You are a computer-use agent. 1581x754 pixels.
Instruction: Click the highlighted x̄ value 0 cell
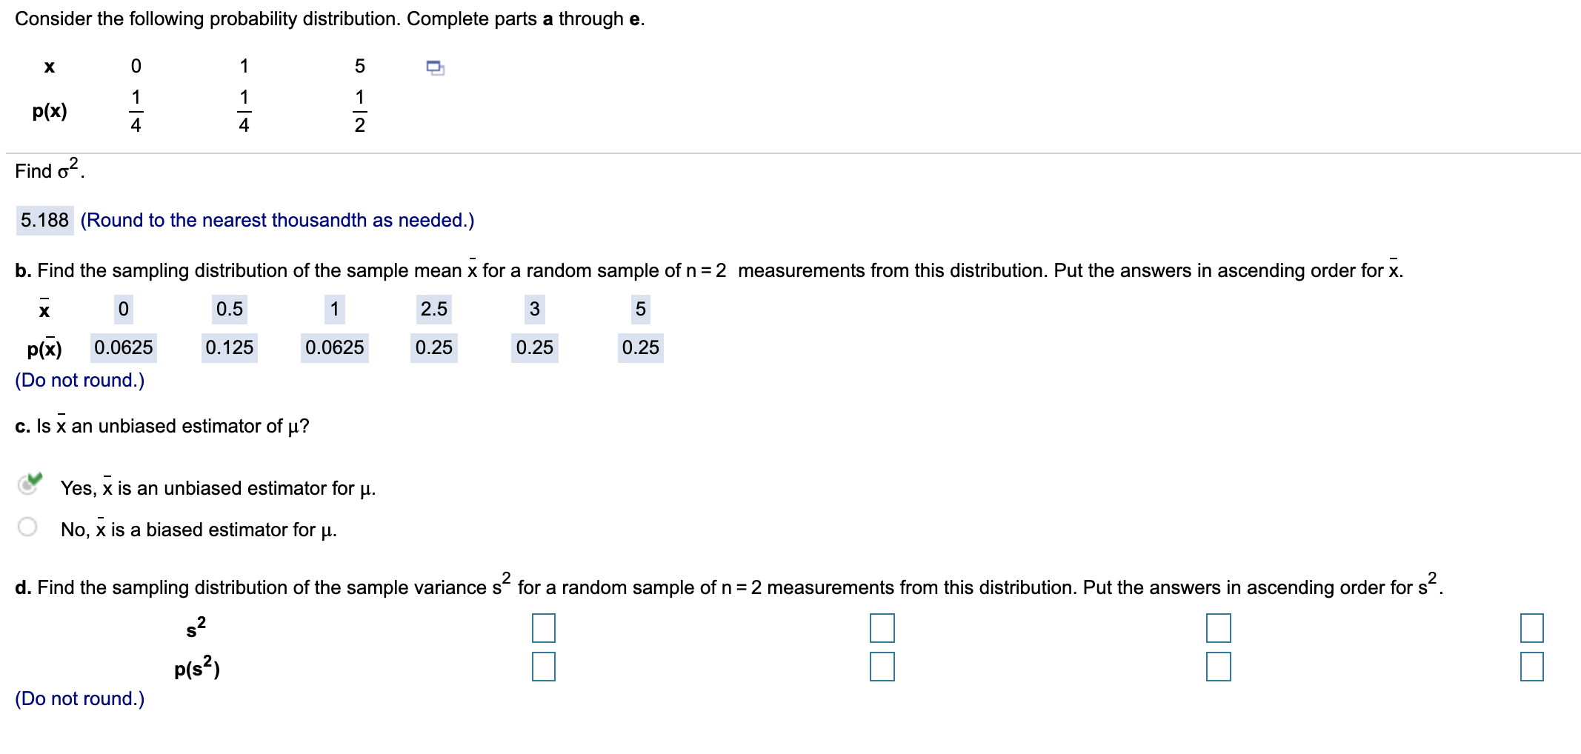(122, 310)
